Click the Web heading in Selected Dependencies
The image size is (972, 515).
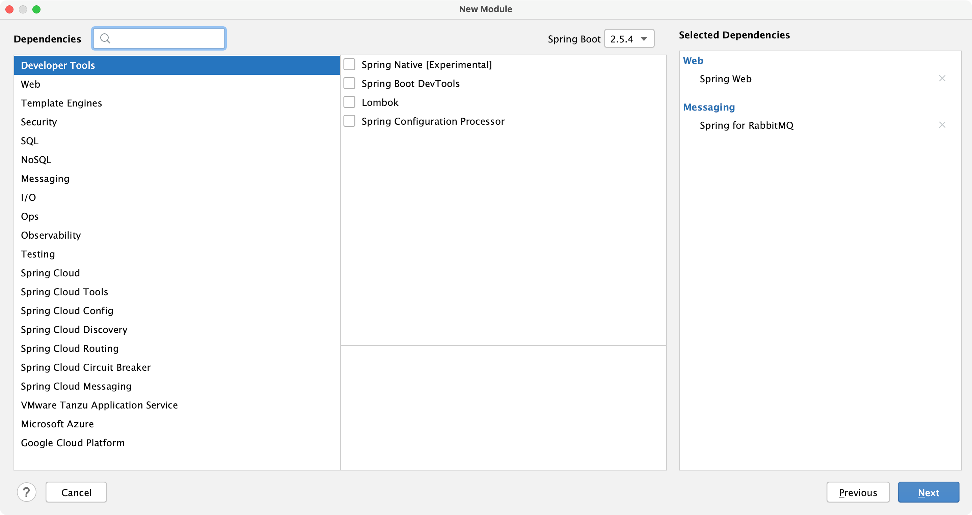coord(693,60)
